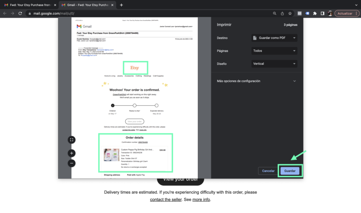Click the Guardar button
Viewport: 361px width, 213px height.
(290, 171)
